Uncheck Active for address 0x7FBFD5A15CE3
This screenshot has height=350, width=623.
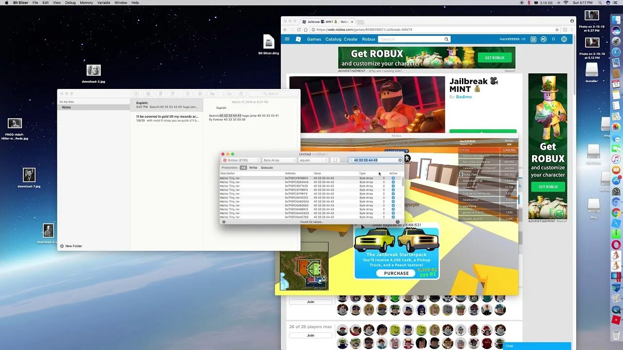393,198
